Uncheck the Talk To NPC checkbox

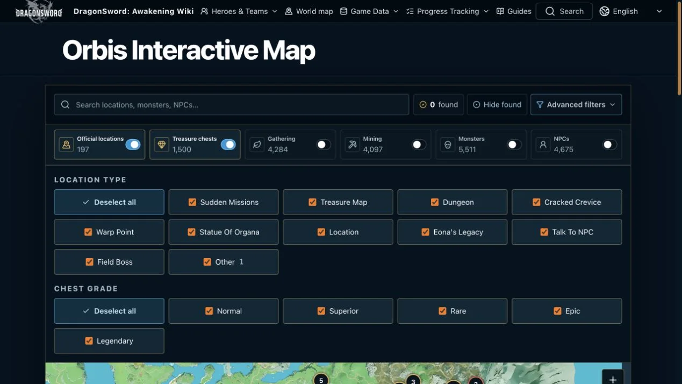[x=544, y=232]
